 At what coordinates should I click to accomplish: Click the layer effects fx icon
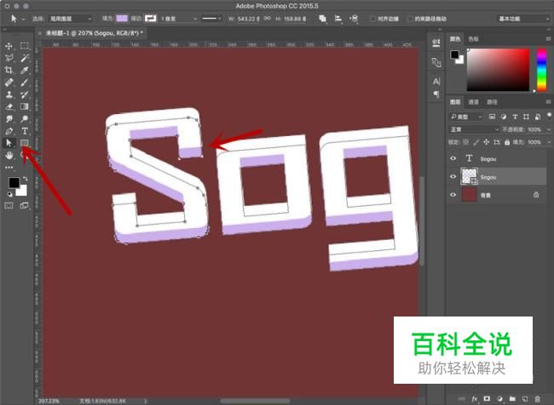[474, 397]
